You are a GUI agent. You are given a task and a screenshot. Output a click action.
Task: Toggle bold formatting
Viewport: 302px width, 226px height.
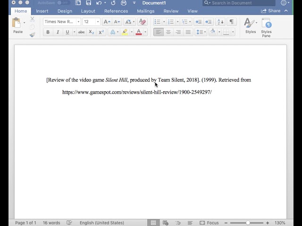[x=48, y=32]
